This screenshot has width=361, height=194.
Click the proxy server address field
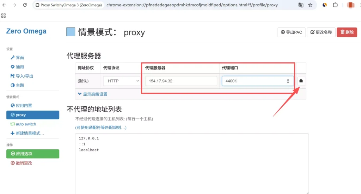click(181, 81)
